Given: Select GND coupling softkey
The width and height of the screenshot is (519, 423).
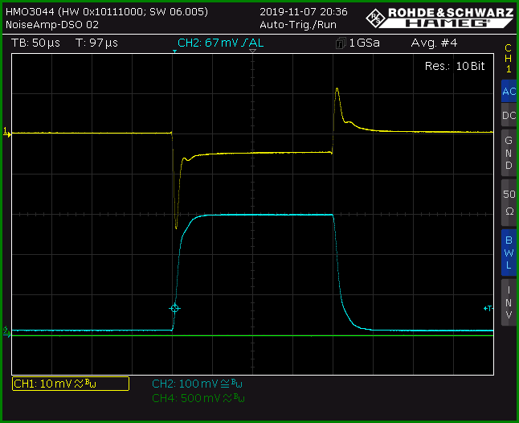Looking at the screenshot, I should (509, 153).
